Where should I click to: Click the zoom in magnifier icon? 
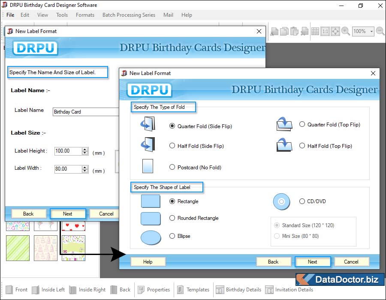click(x=345, y=31)
